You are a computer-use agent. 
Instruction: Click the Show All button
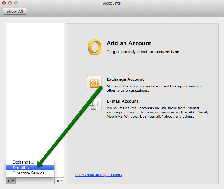[15, 11]
